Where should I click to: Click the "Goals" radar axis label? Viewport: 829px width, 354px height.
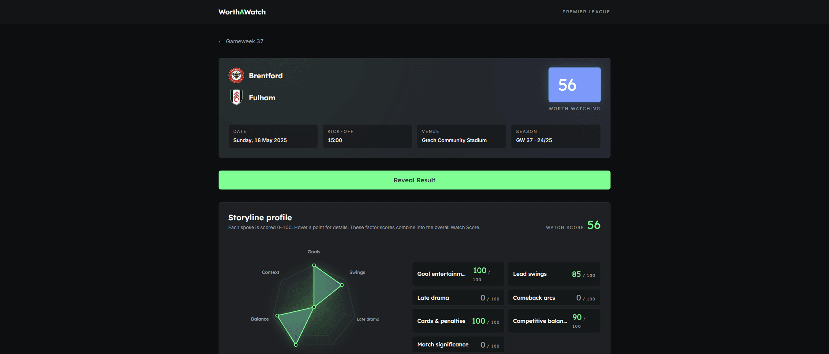click(x=314, y=252)
